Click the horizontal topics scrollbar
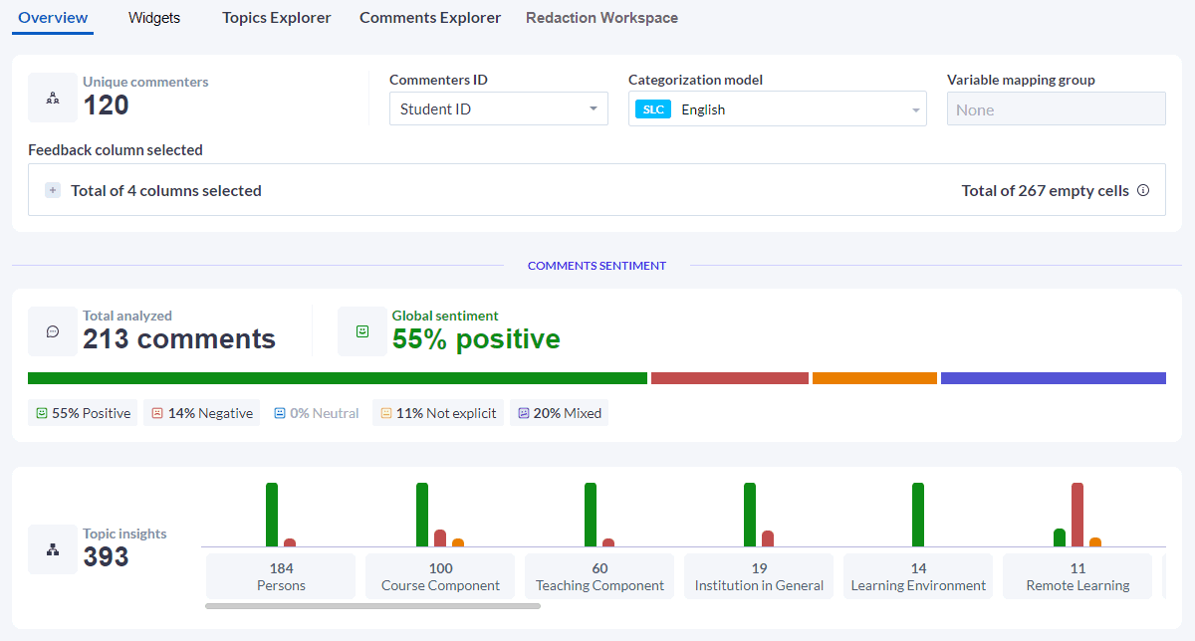Viewport: 1195px width, 641px height. (x=372, y=605)
